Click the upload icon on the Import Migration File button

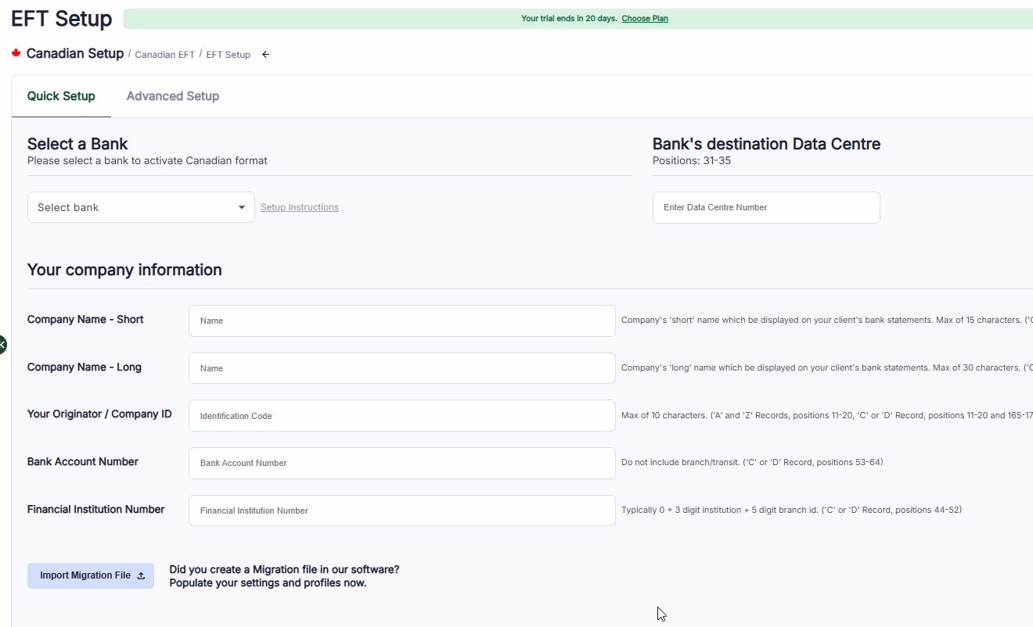pyautogui.click(x=141, y=575)
